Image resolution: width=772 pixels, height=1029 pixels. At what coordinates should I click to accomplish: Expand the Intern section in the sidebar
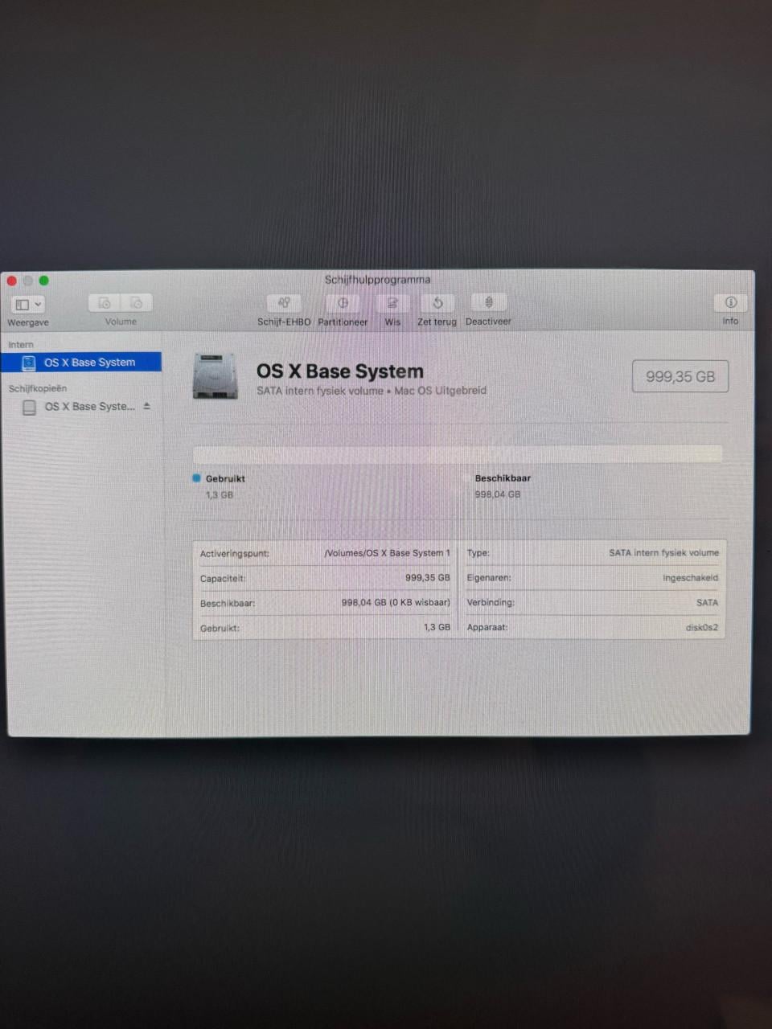click(x=20, y=344)
